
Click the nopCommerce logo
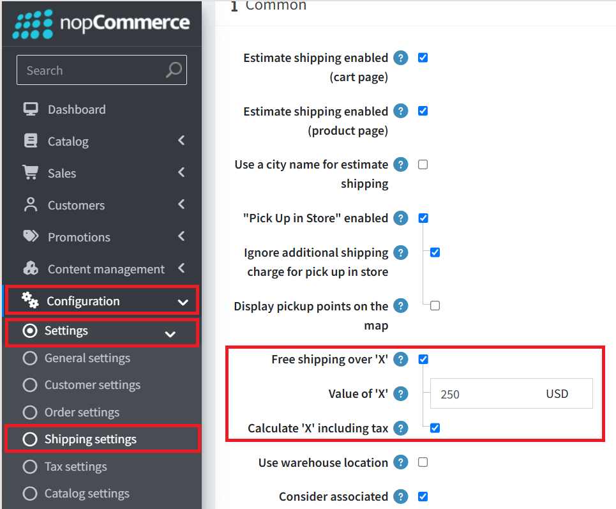tap(101, 24)
